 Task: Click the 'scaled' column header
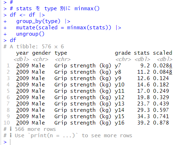[162, 53]
